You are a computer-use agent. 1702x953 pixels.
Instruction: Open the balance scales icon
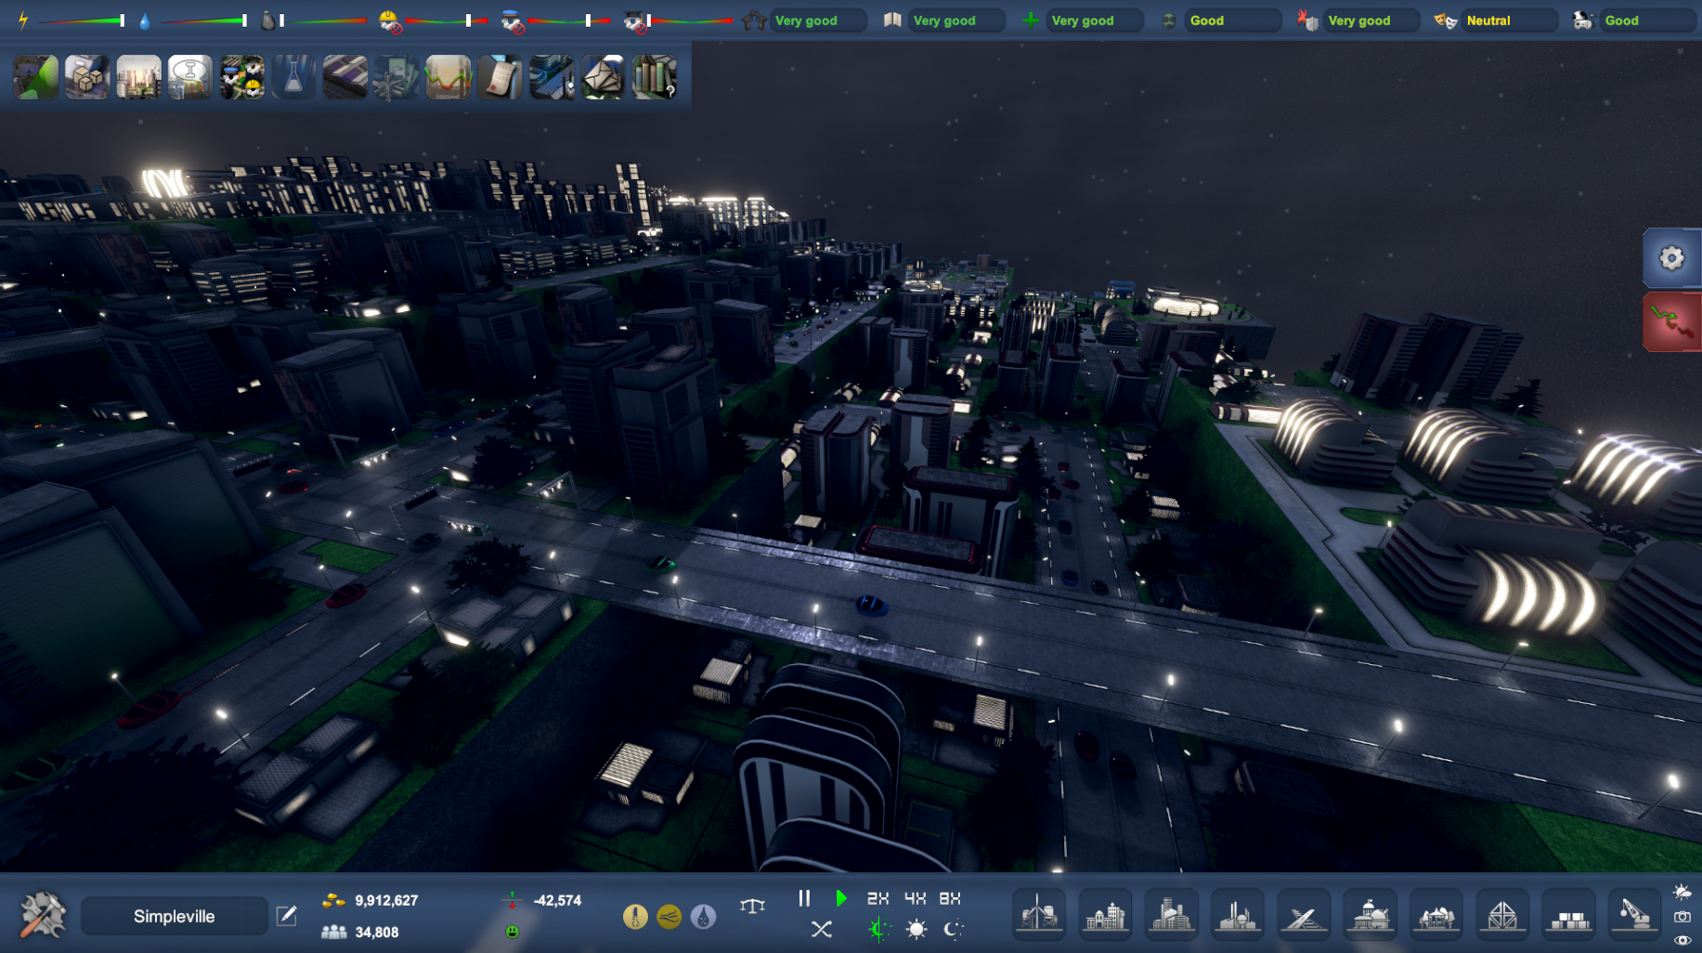click(x=753, y=906)
